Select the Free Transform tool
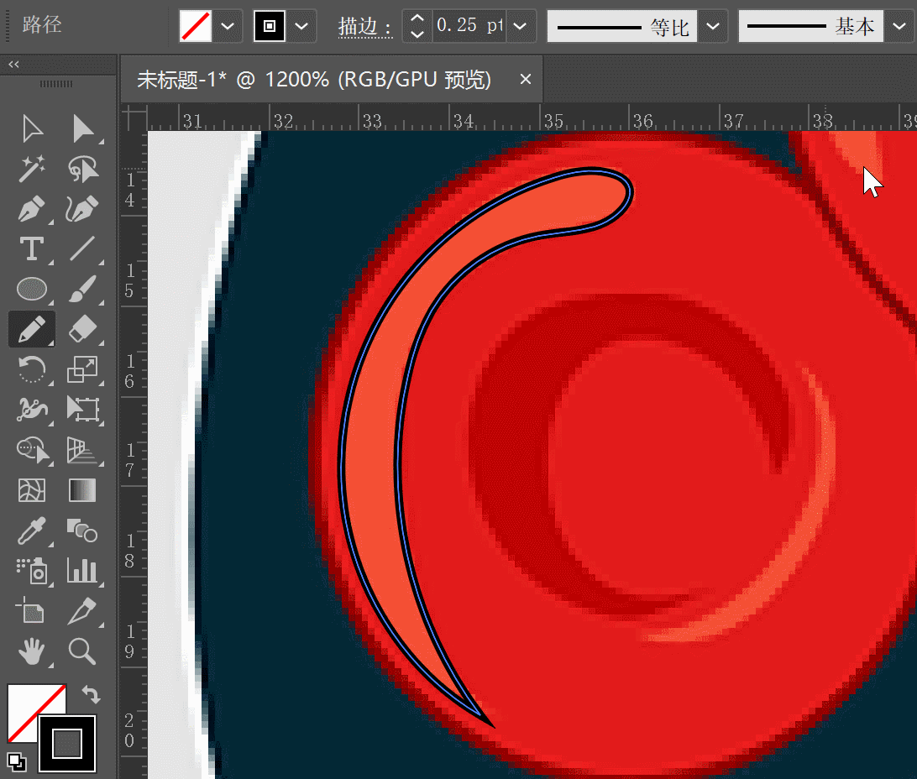917x779 pixels. click(x=82, y=409)
